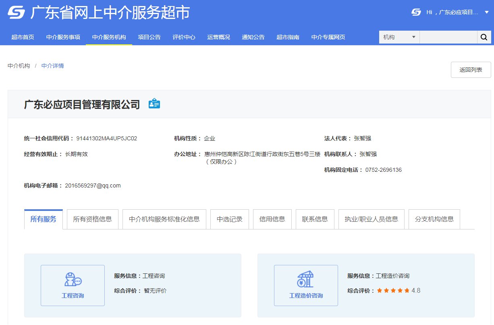Screen dimensions: 494x325
Task: Open the 中选记录 tab
Action: click(x=230, y=219)
